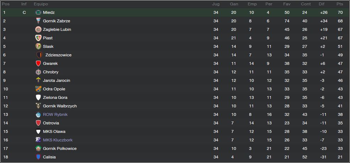The image size is (350, 163).
Task: Click the ROW Rybnik club logo
Action: point(38,114)
